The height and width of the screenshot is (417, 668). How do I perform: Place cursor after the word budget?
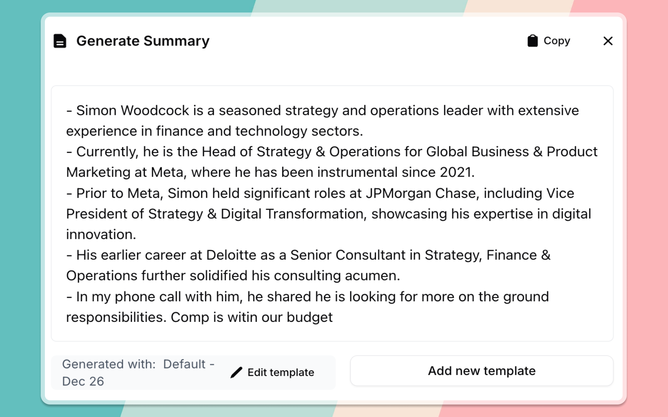tap(333, 317)
